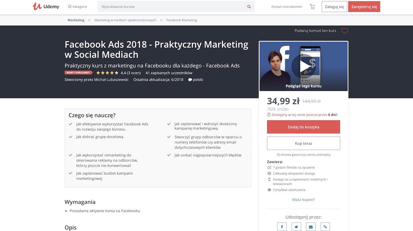
Task: Click the 144,99 zł crossed-out price
Action: (x=311, y=101)
